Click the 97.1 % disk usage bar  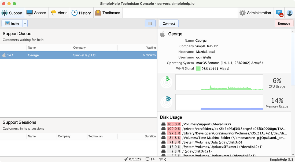coord(174,133)
